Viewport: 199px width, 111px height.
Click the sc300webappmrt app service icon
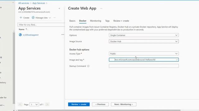point(20,35)
